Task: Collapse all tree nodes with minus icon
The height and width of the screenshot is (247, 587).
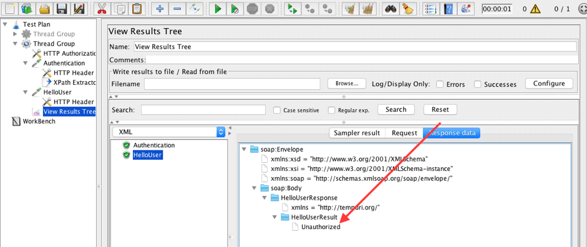Action: click(177, 8)
